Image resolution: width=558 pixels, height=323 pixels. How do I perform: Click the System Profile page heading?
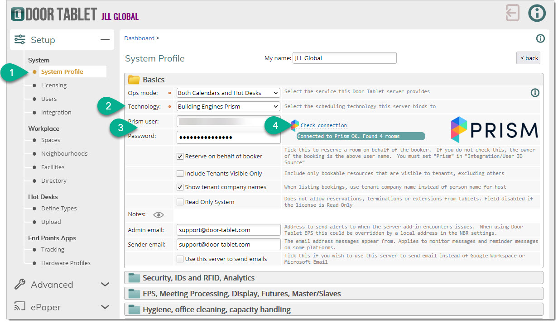point(155,59)
